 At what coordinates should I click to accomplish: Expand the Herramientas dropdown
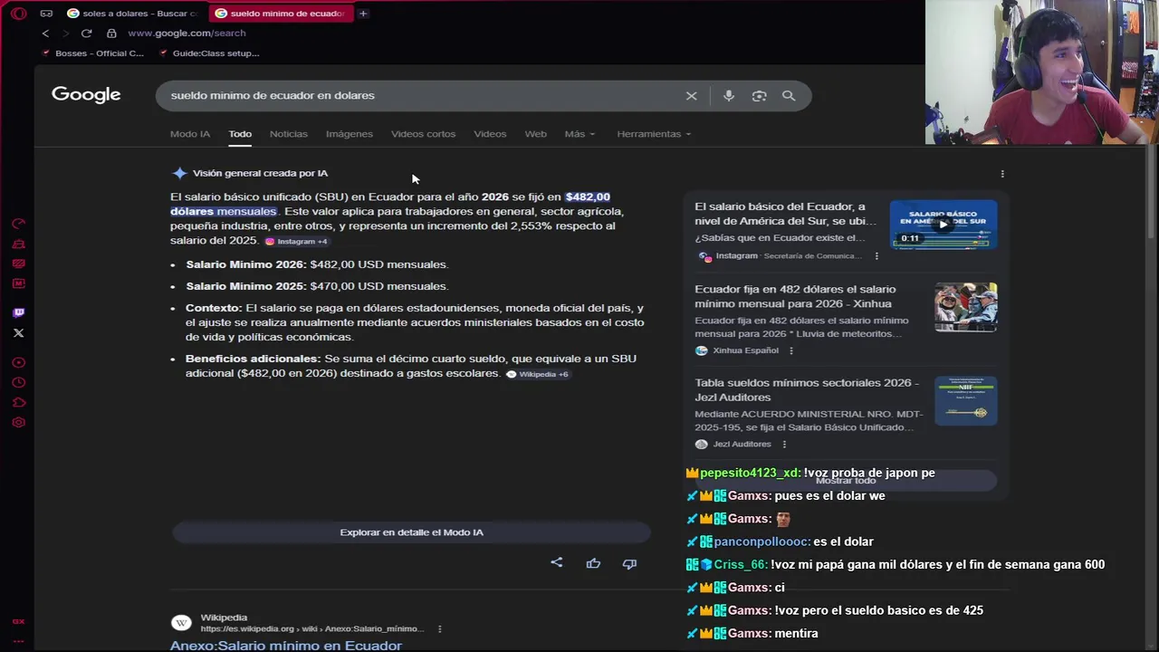click(x=654, y=134)
